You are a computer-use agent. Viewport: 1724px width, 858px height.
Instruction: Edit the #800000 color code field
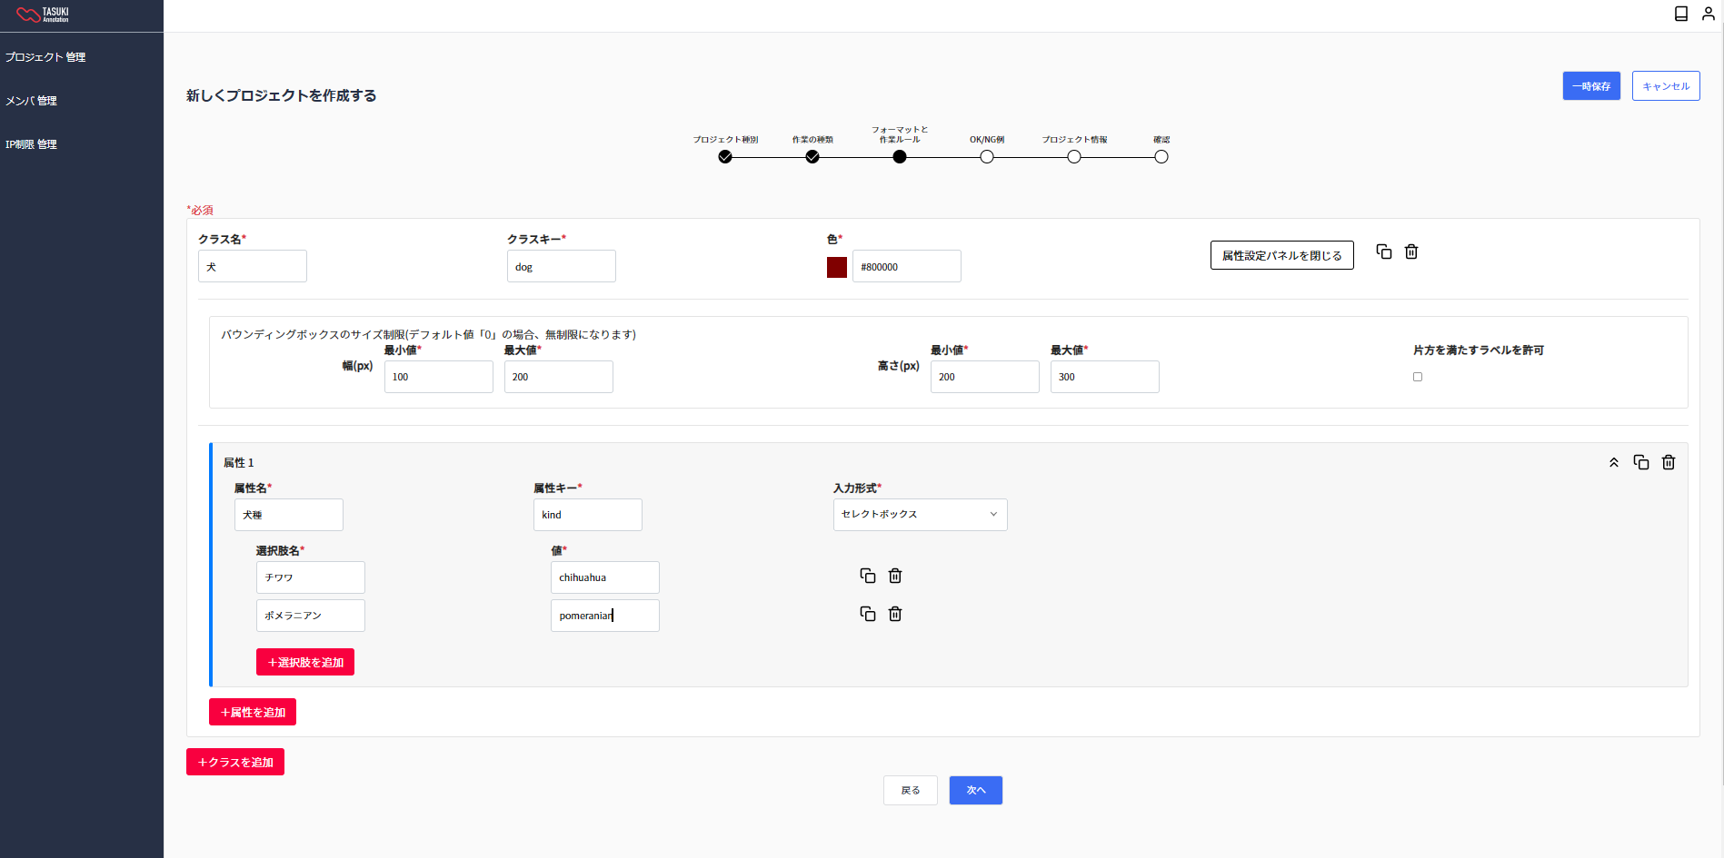click(906, 266)
